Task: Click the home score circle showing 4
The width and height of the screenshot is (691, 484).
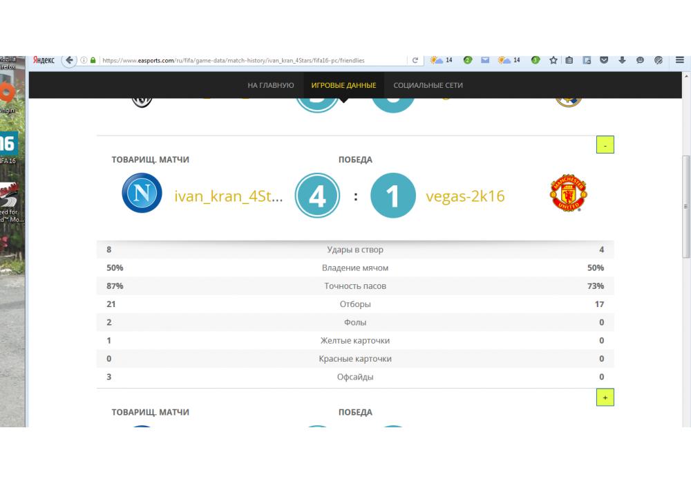Action: [317, 196]
